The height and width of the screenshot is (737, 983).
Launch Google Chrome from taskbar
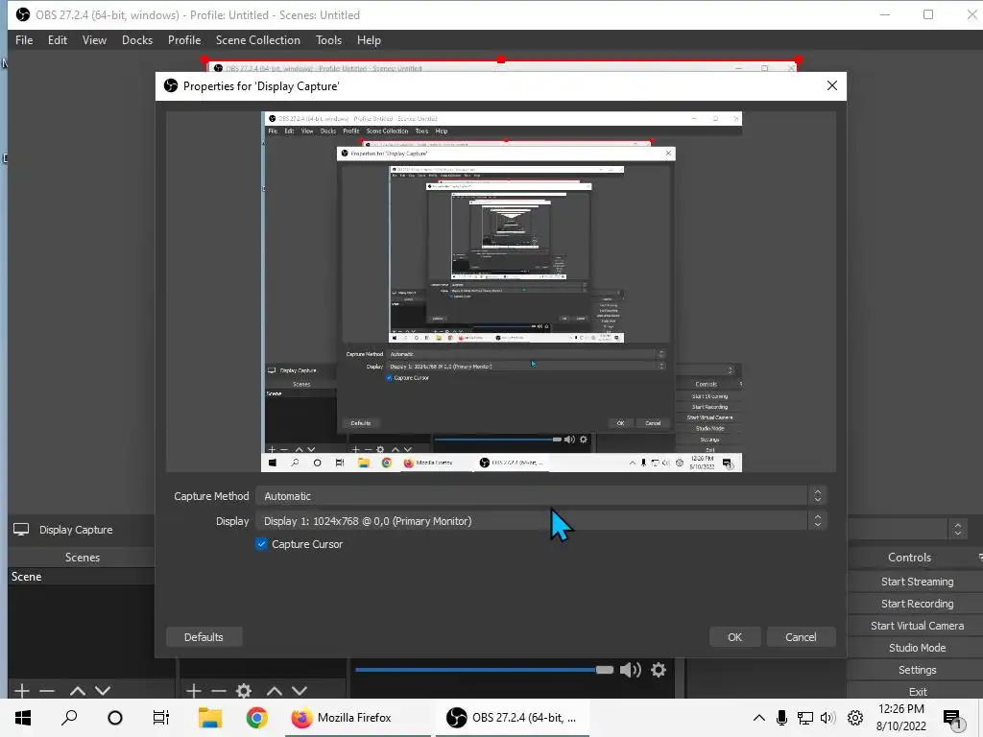click(256, 718)
